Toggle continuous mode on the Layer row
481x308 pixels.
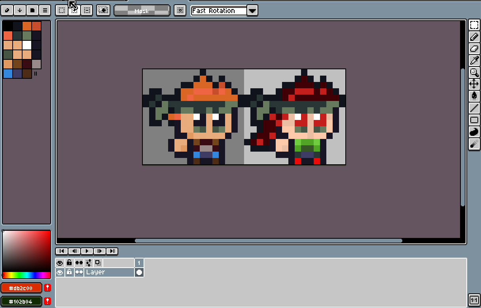(x=79, y=272)
